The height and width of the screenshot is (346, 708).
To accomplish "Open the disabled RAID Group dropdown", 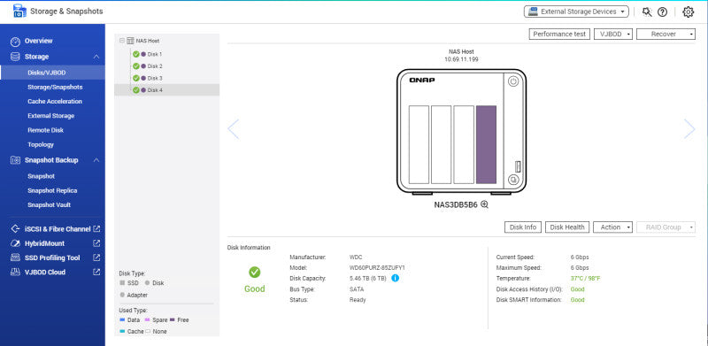I will pyautogui.click(x=666, y=227).
